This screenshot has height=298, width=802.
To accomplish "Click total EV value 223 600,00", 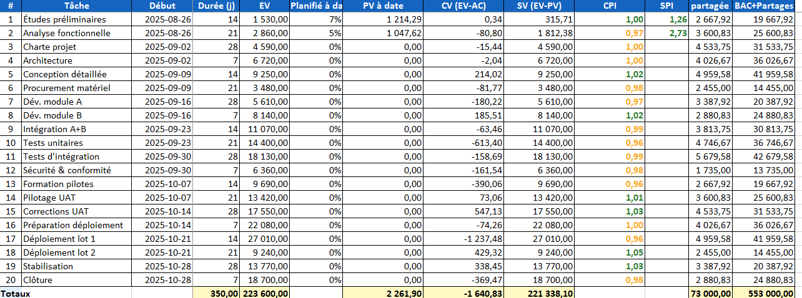I will [265, 293].
